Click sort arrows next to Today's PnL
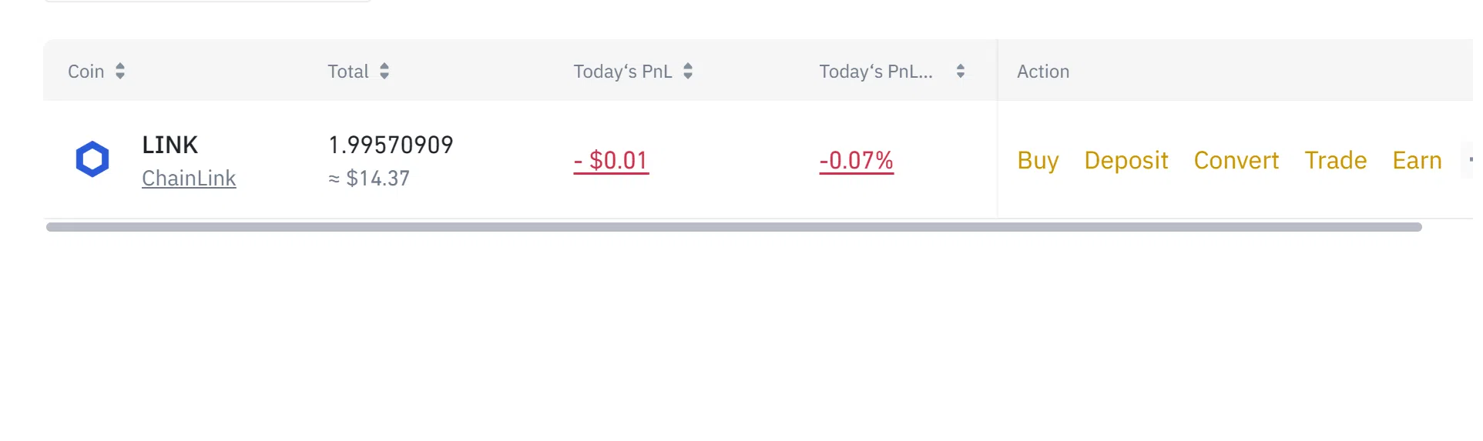 688,72
